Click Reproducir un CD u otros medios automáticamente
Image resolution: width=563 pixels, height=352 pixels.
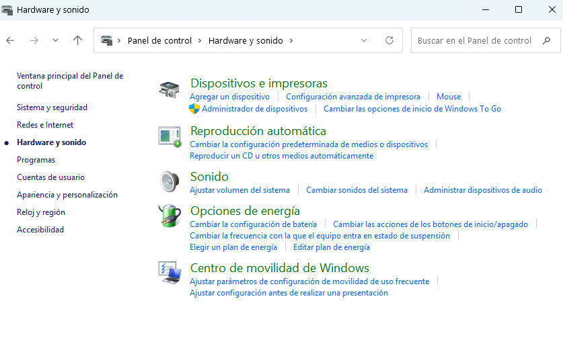tap(281, 156)
